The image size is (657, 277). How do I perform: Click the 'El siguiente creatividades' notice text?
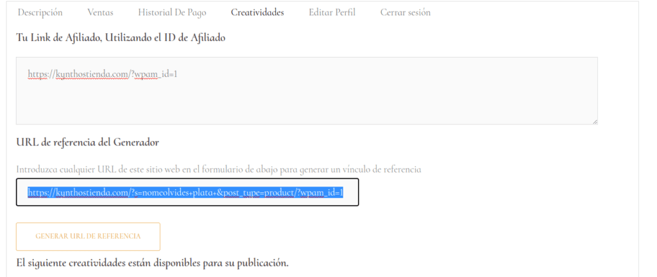coord(152,263)
